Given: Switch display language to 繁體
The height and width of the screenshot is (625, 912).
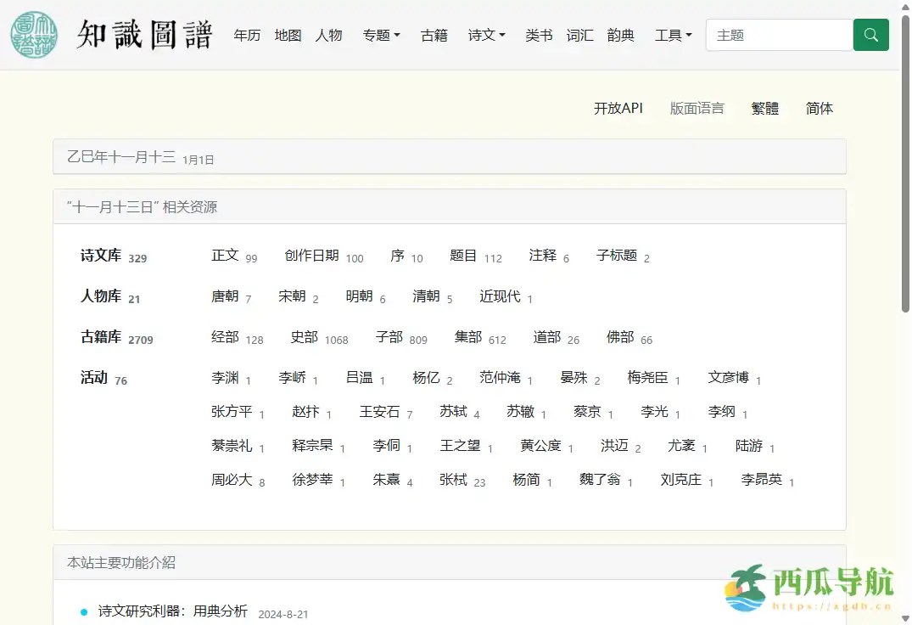Looking at the screenshot, I should (765, 109).
